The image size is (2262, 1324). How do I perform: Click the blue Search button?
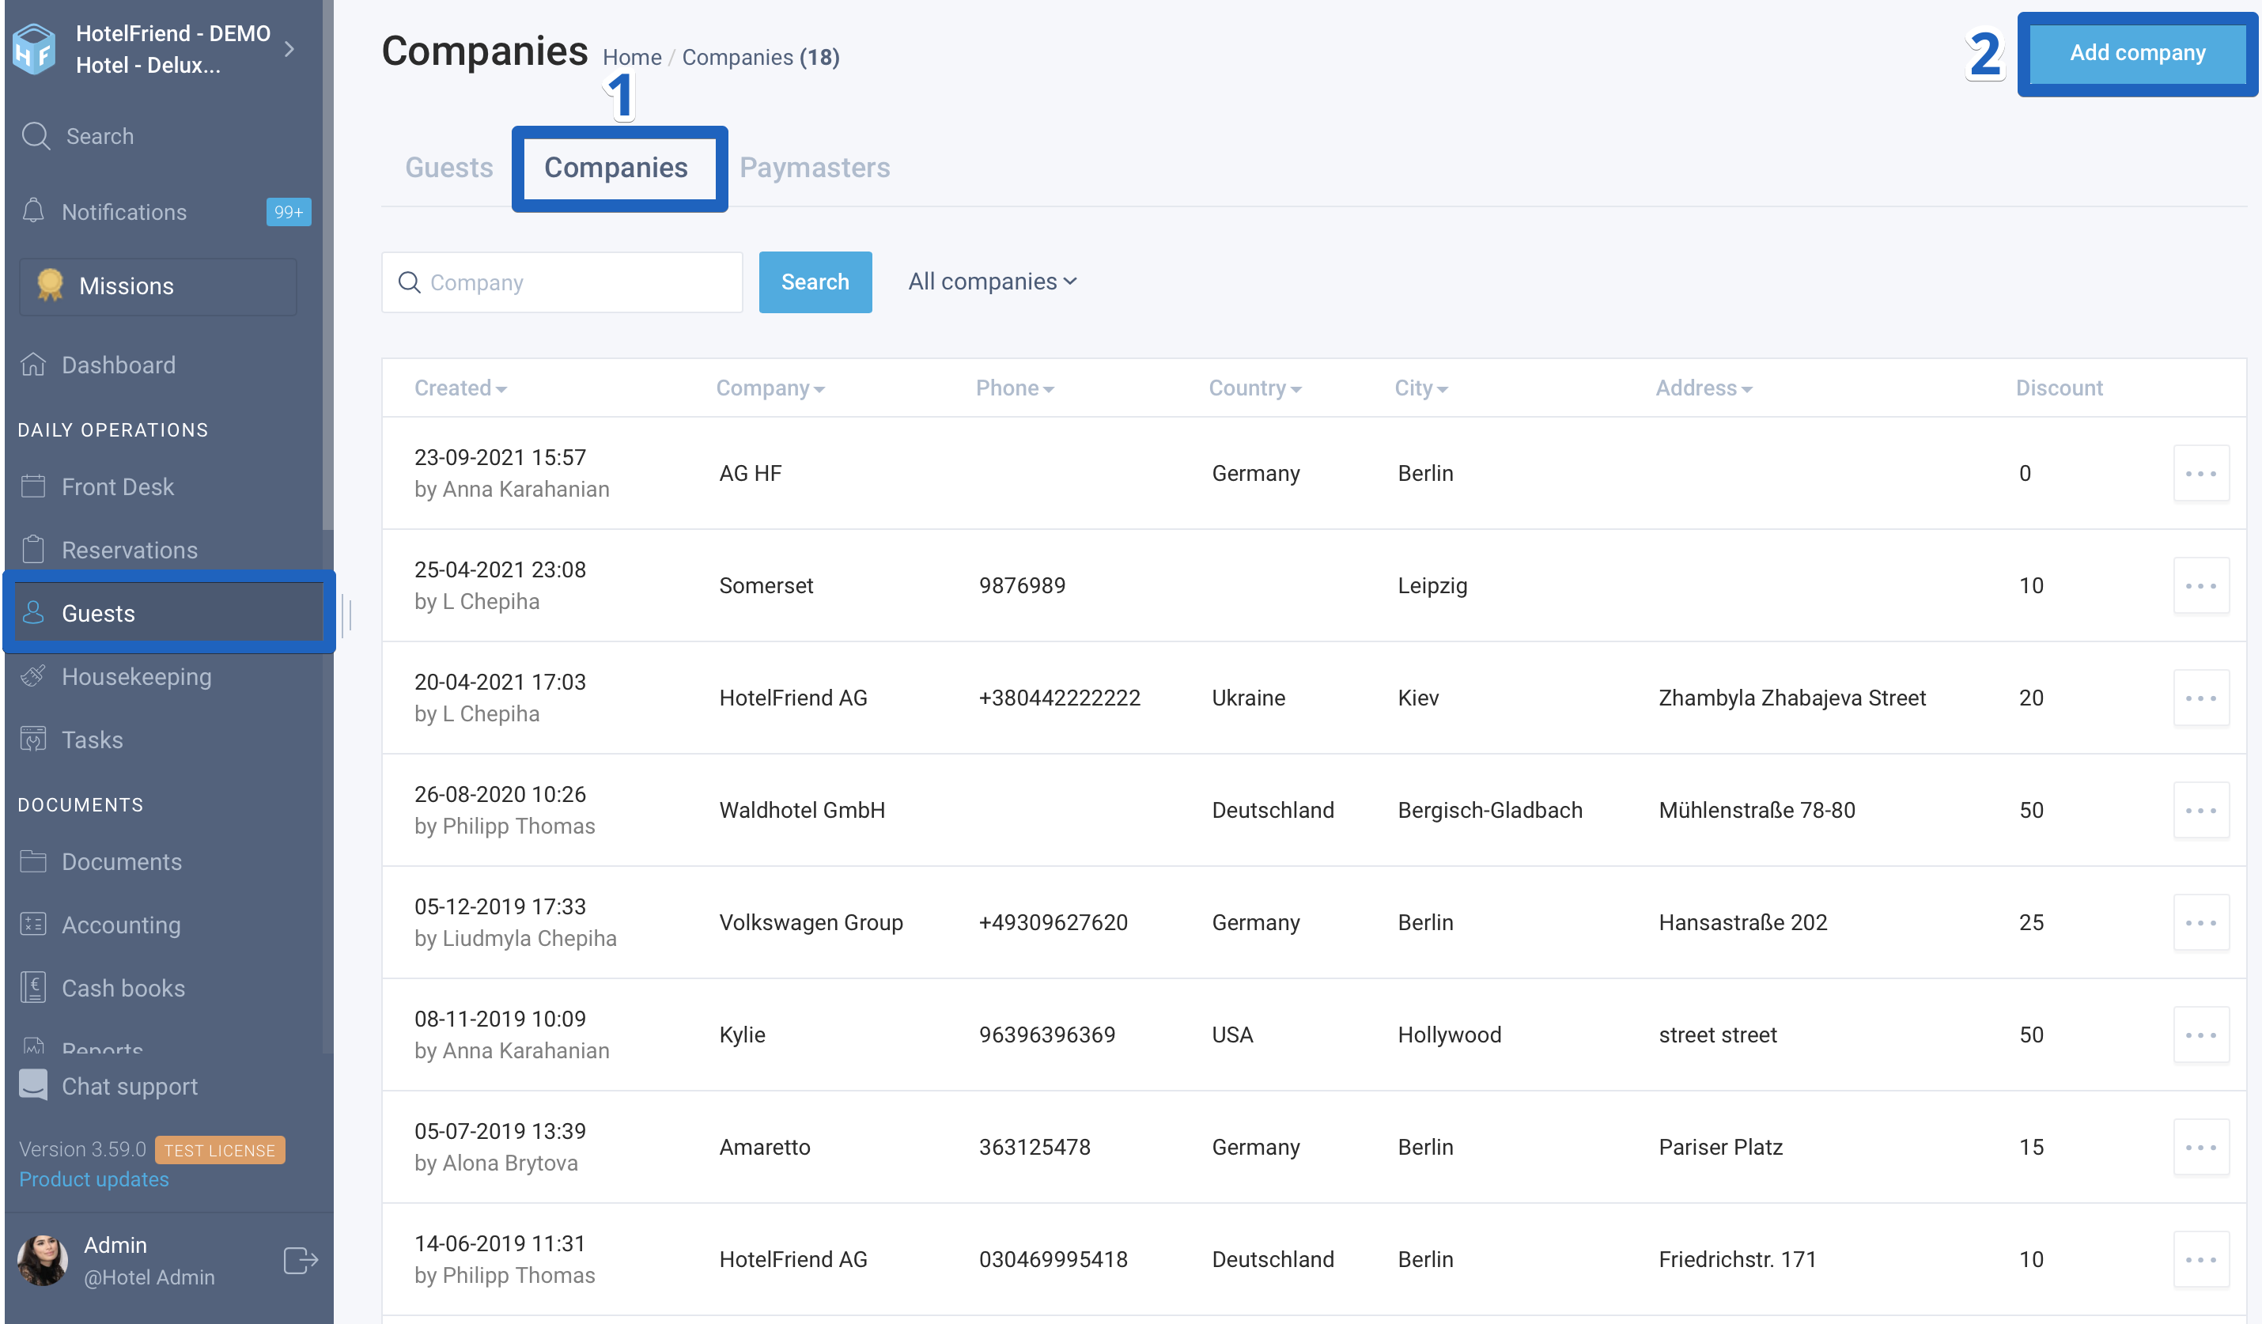click(814, 282)
